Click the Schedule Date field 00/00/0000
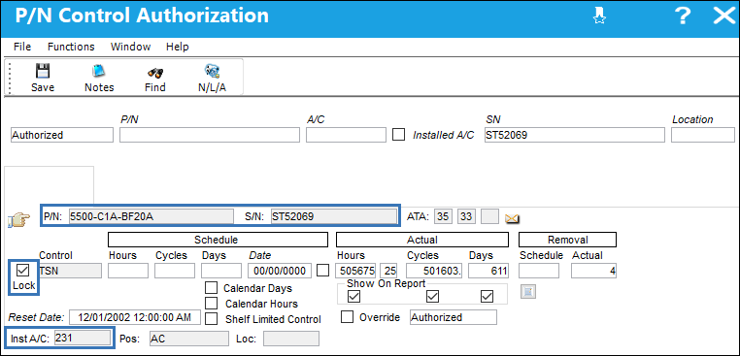Image resolution: width=740 pixels, height=356 pixels. [x=280, y=271]
